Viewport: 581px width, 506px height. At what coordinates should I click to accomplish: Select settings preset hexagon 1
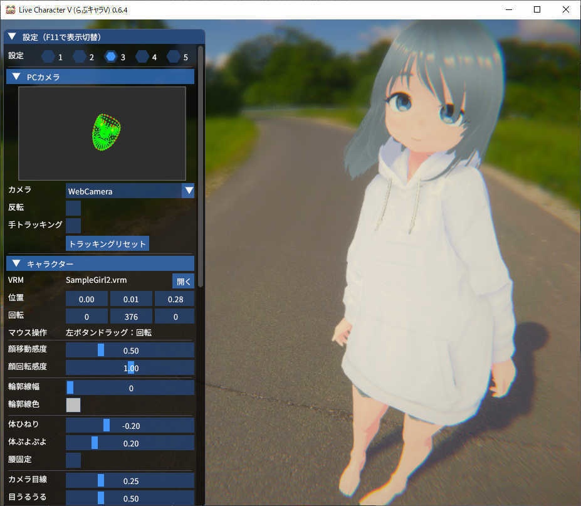click(48, 56)
